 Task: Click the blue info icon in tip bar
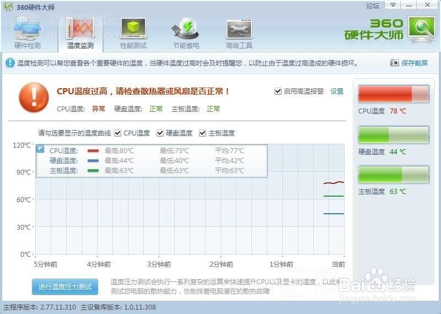coord(10,63)
